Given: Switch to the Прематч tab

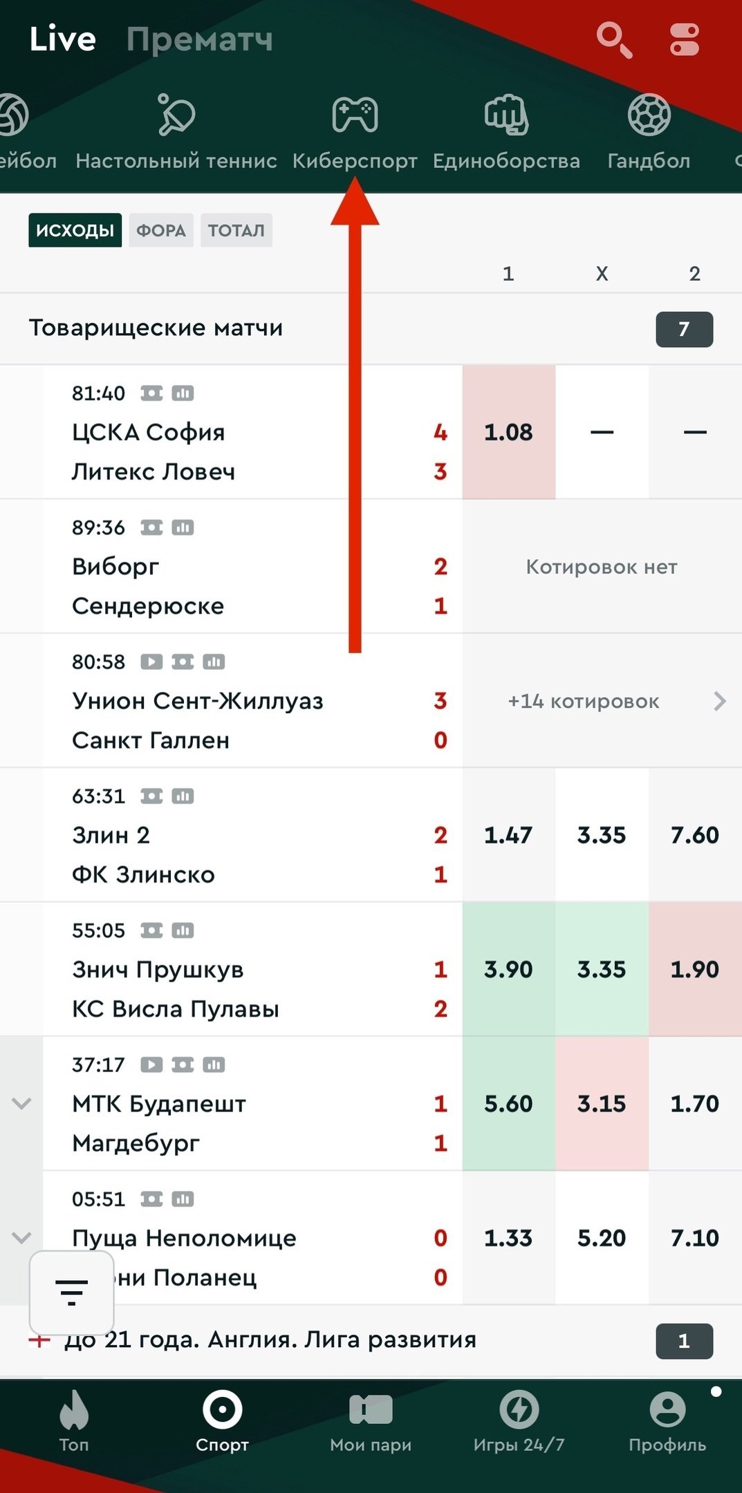Looking at the screenshot, I should pos(199,39).
